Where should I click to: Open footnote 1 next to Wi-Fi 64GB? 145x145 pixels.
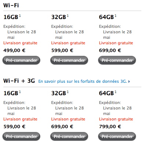pos(116,16)
